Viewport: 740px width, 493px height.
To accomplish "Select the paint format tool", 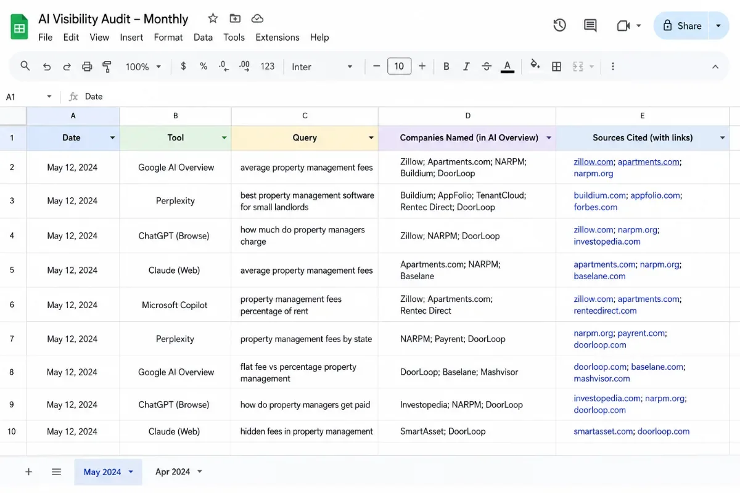I will tap(107, 67).
